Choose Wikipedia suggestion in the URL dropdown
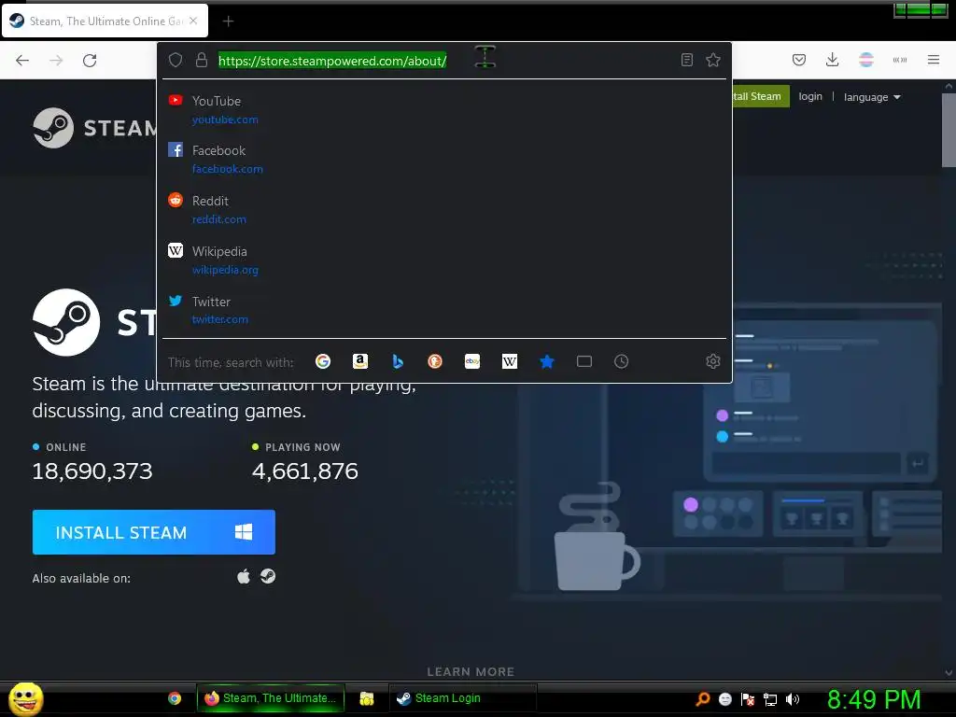956x717 pixels. pos(443,260)
